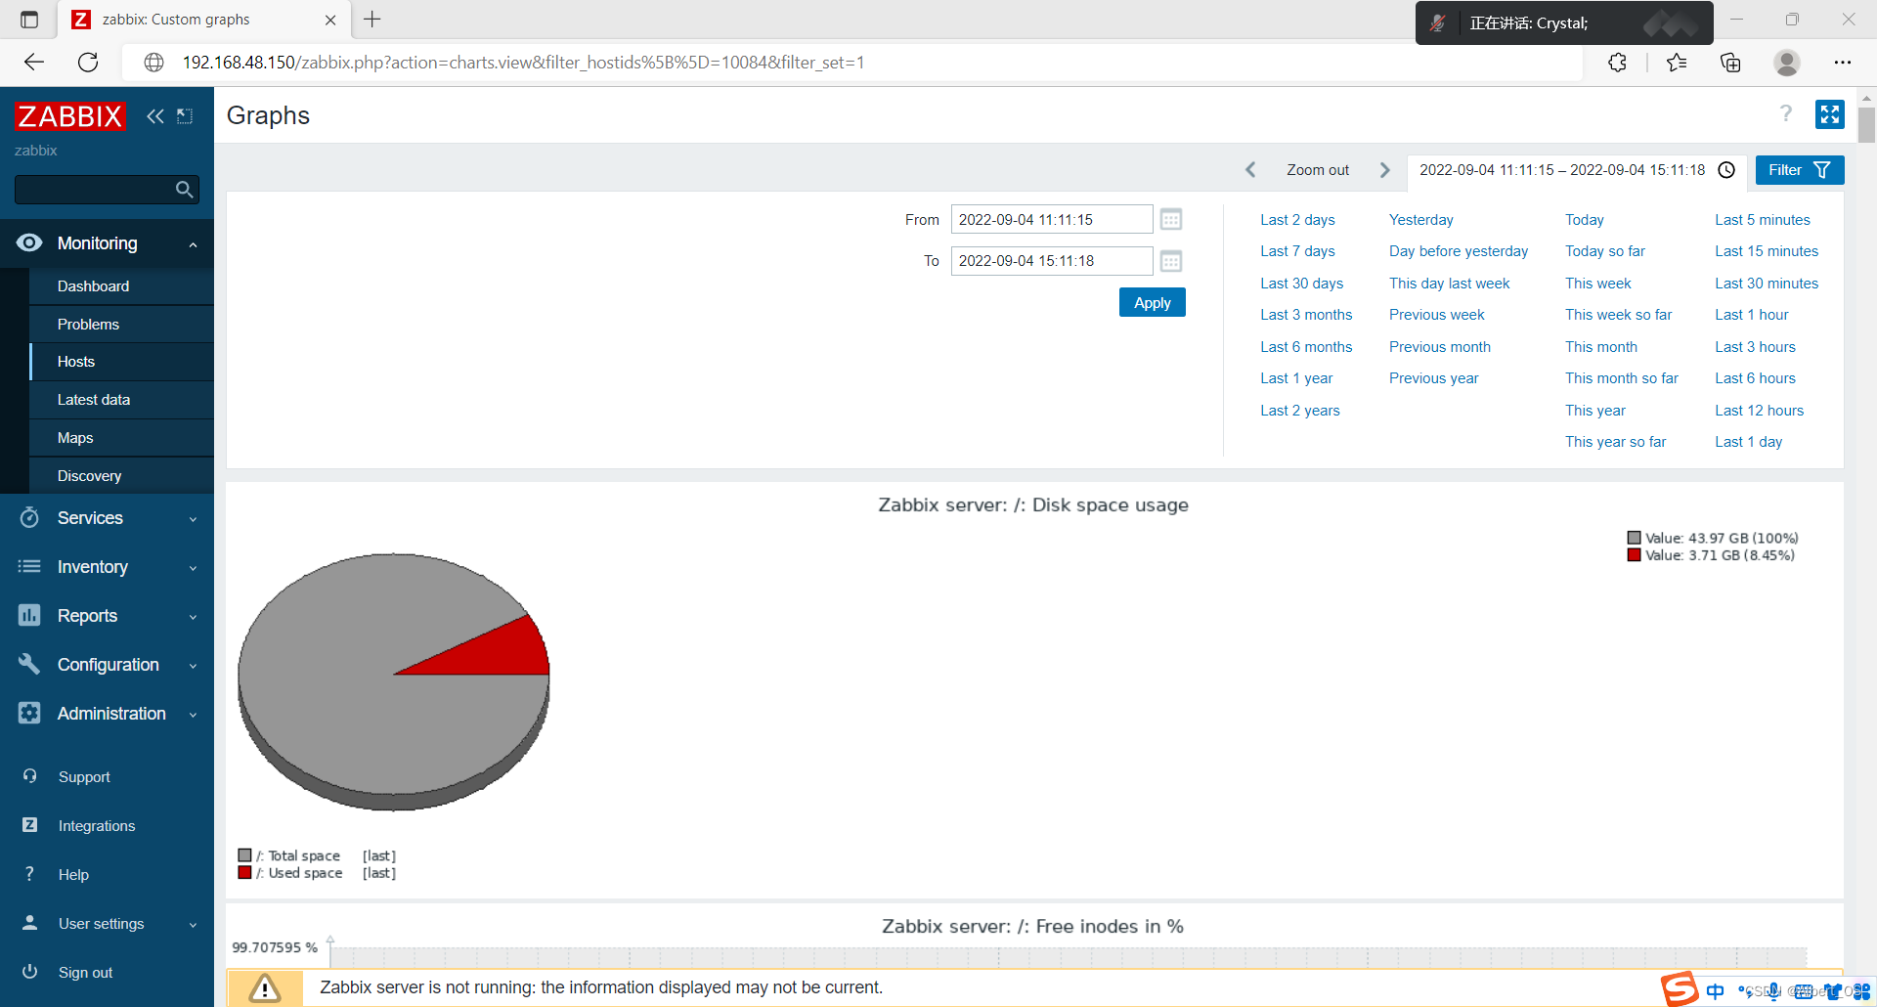Image resolution: width=1877 pixels, height=1007 pixels.
Task: Open browser collections icon
Action: click(1730, 63)
